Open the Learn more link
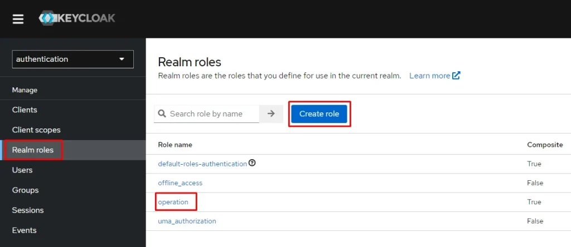Viewport: 571px width, 247px height. click(x=429, y=76)
